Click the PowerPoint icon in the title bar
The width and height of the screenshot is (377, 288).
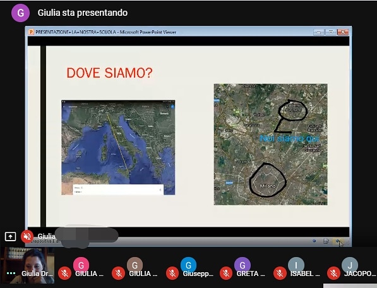[31, 32]
